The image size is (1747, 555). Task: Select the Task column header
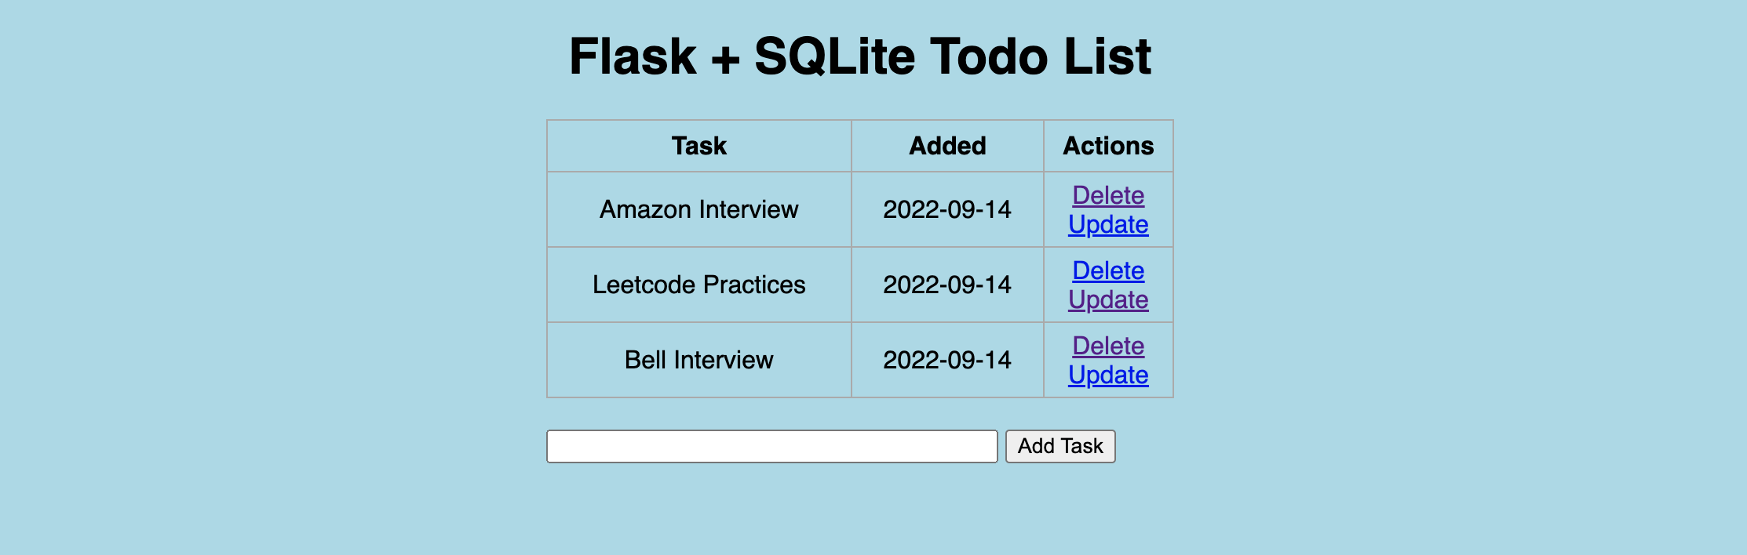tap(698, 145)
